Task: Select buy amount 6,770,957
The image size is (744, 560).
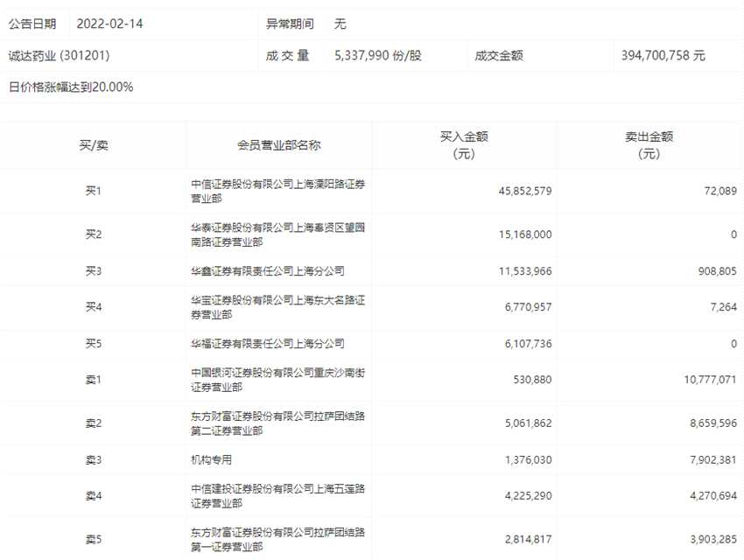Action: coord(528,307)
